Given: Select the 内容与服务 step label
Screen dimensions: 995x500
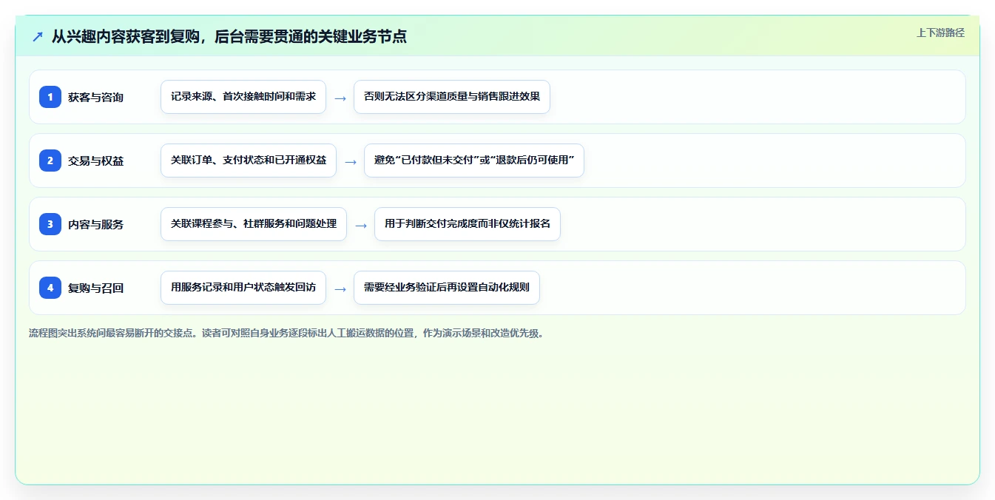Looking at the screenshot, I should click(x=96, y=224).
